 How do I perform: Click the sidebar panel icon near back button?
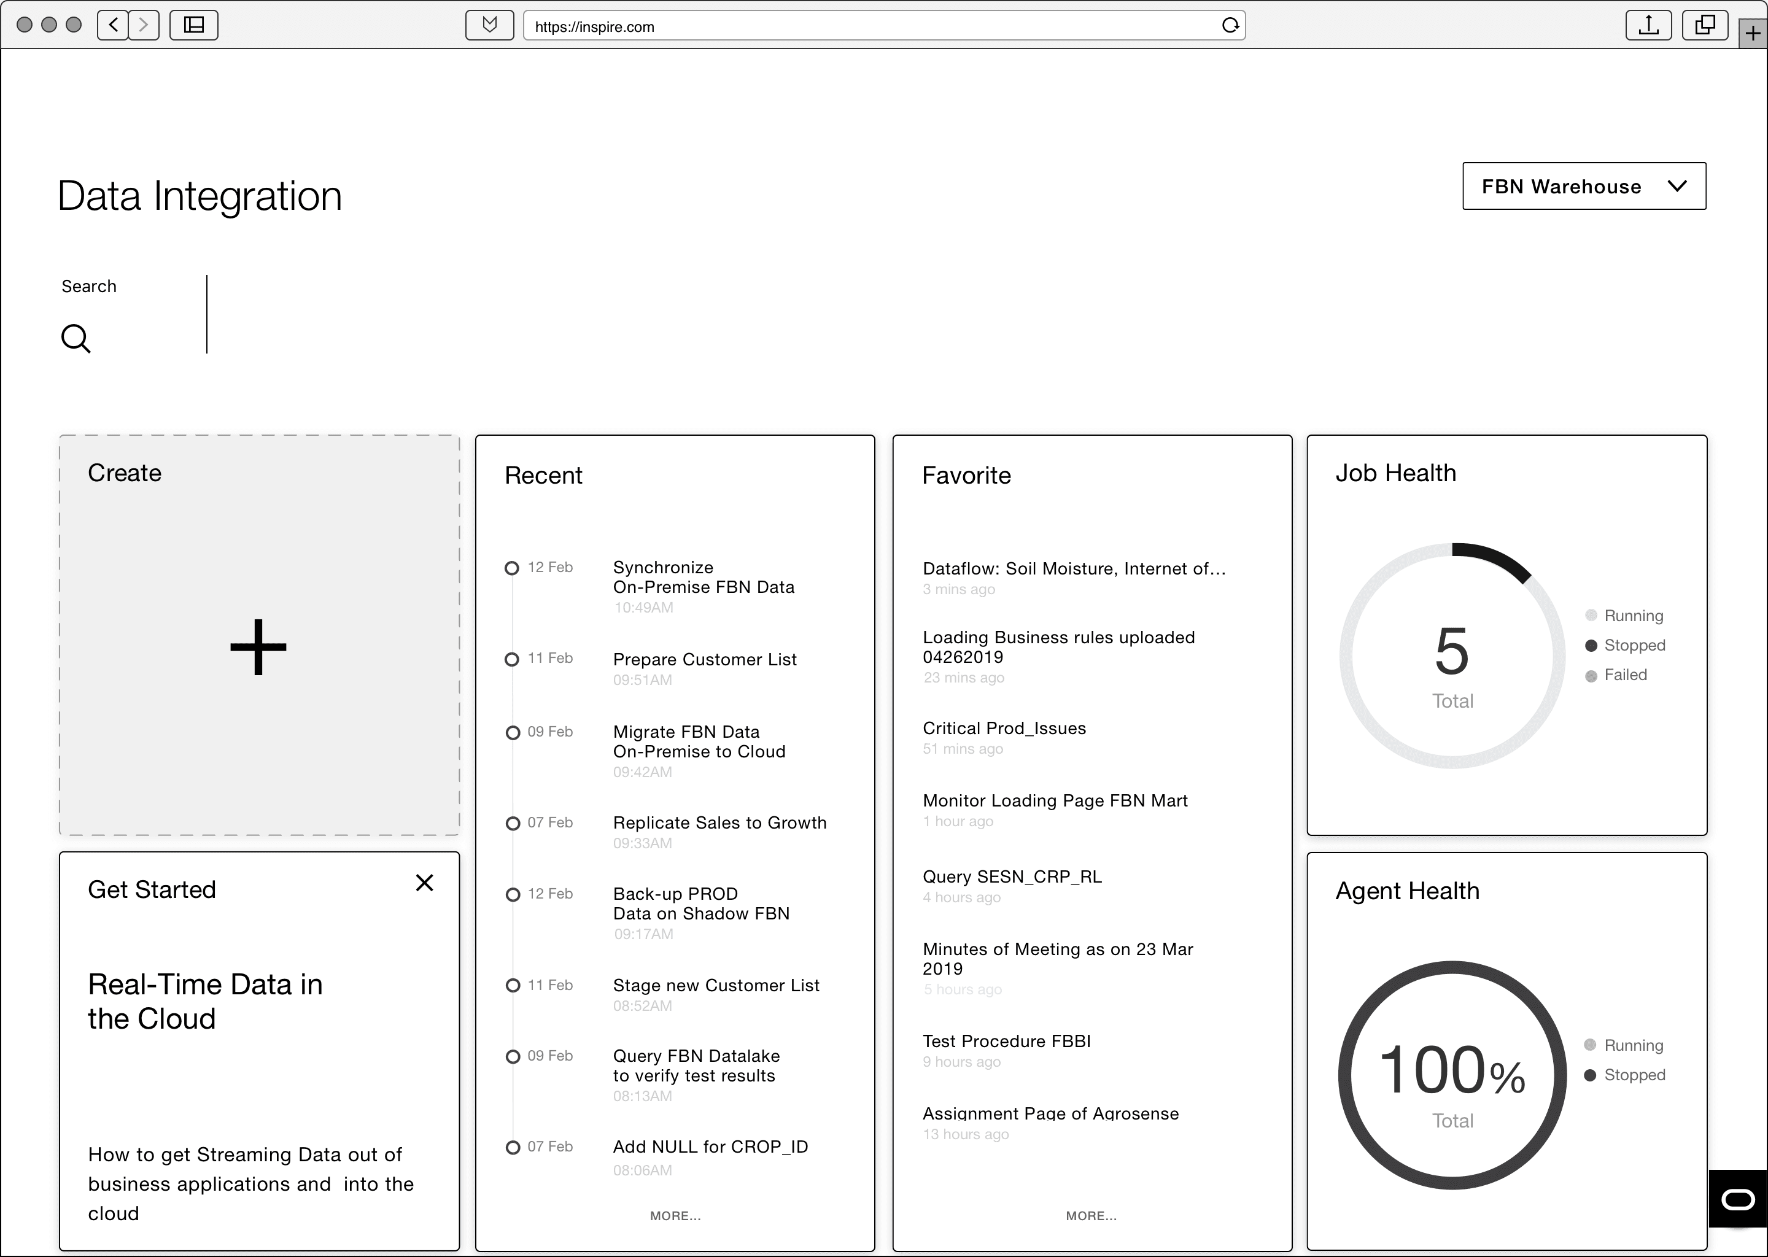[193, 25]
